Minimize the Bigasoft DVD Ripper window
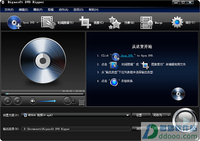 coord(176,2)
